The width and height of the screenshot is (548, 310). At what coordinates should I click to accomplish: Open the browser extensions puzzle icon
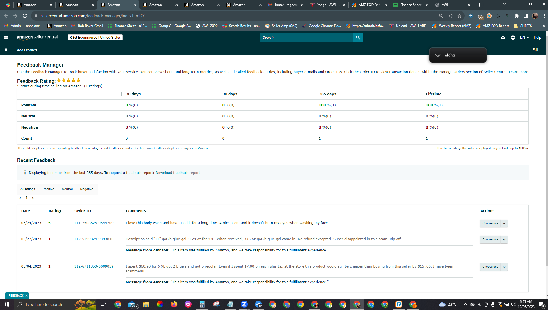pyautogui.click(x=516, y=16)
